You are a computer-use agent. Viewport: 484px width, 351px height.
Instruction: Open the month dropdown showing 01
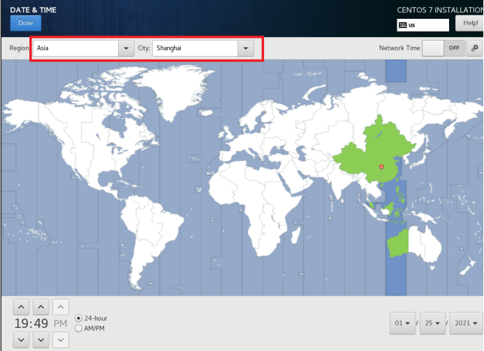click(402, 323)
